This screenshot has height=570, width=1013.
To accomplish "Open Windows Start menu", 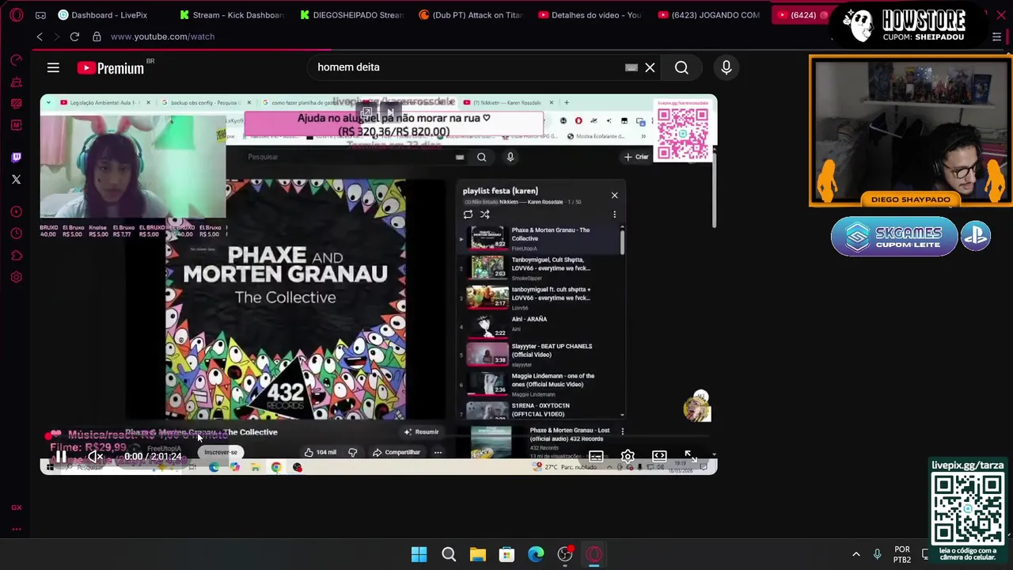I will tap(419, 554).
